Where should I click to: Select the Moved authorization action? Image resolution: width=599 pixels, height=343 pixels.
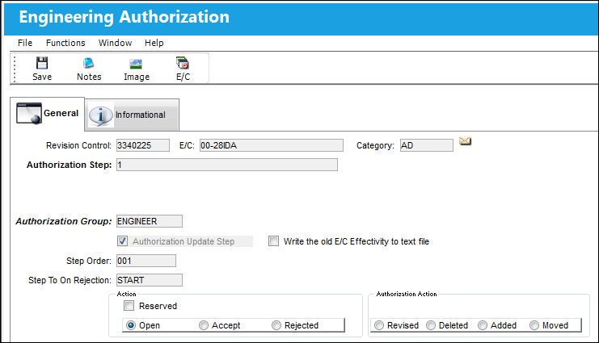click(534, 325)
